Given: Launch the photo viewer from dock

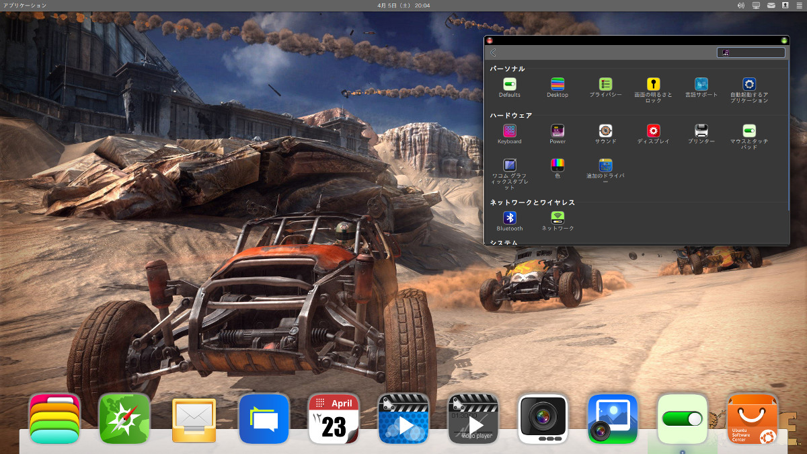Looking at the screenshot, I should click(x=613, y=418).
